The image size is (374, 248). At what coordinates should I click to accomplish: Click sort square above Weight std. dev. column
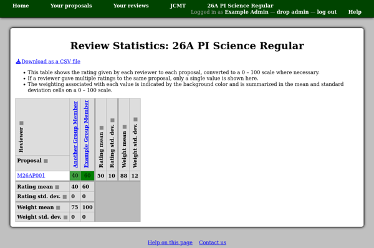135,119
